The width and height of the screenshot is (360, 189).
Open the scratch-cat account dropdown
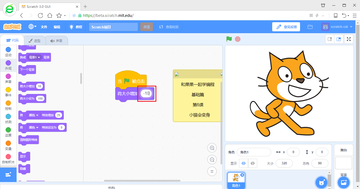coord(337,27)
